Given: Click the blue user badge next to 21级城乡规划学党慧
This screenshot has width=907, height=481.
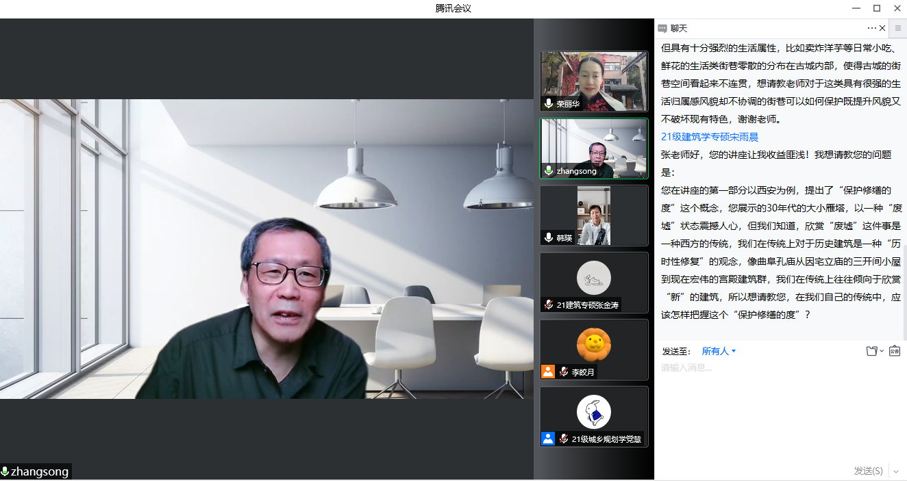Looking at the screenshot, I should click(x=548, y=439).
